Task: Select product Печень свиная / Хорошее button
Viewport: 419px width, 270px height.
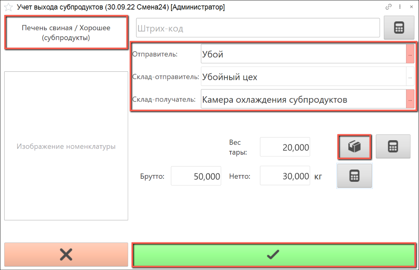Action: 66,33
